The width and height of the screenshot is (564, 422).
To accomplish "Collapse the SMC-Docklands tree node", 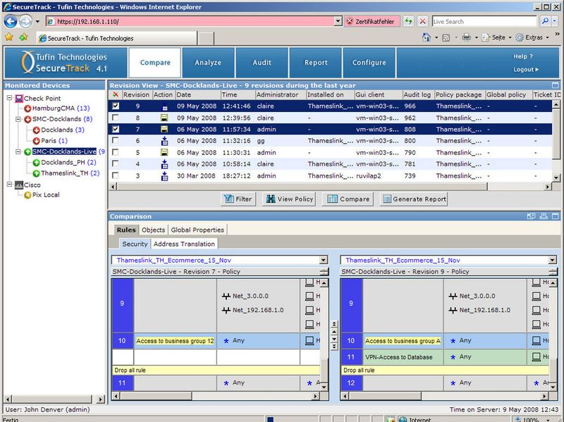I will click(18, 119).
